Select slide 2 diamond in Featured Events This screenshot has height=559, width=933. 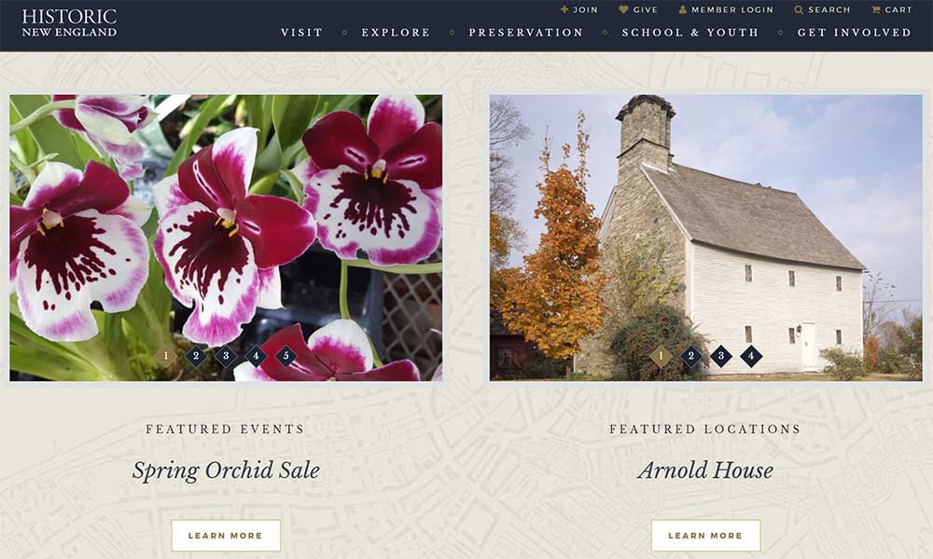196,356
